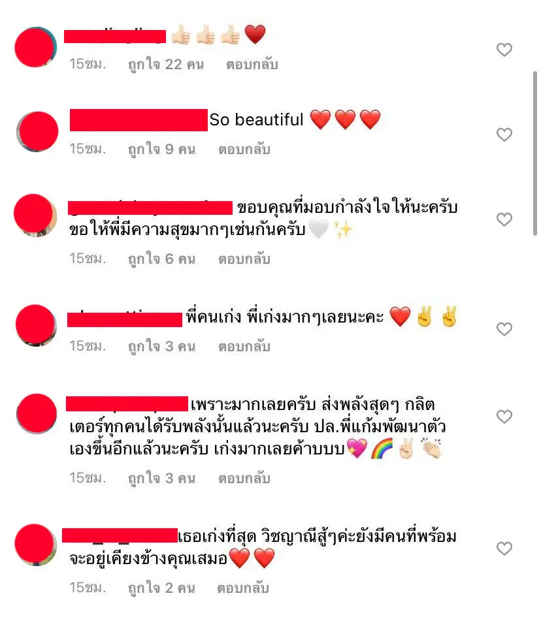541x617 pixels.
Task: Open 'ถูกใจ 6 คน' likes list
Action: tap(161, 259)
